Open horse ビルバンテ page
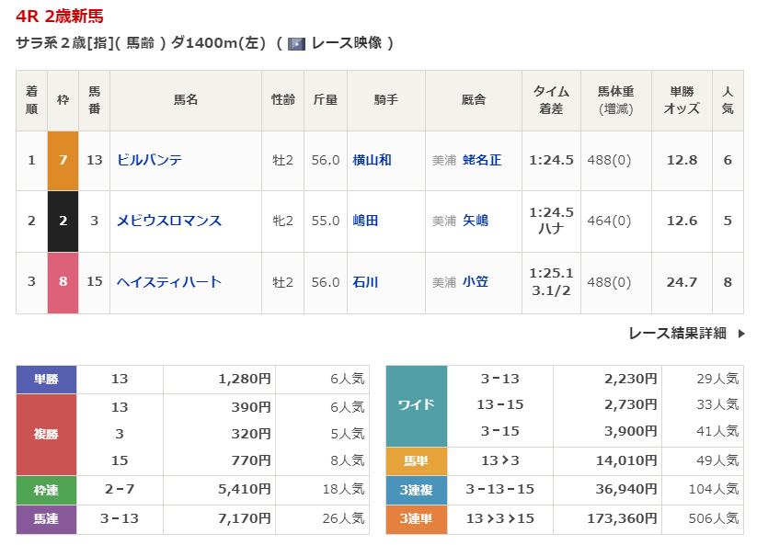This screenshot has height=545, width=757. point(150,160)
